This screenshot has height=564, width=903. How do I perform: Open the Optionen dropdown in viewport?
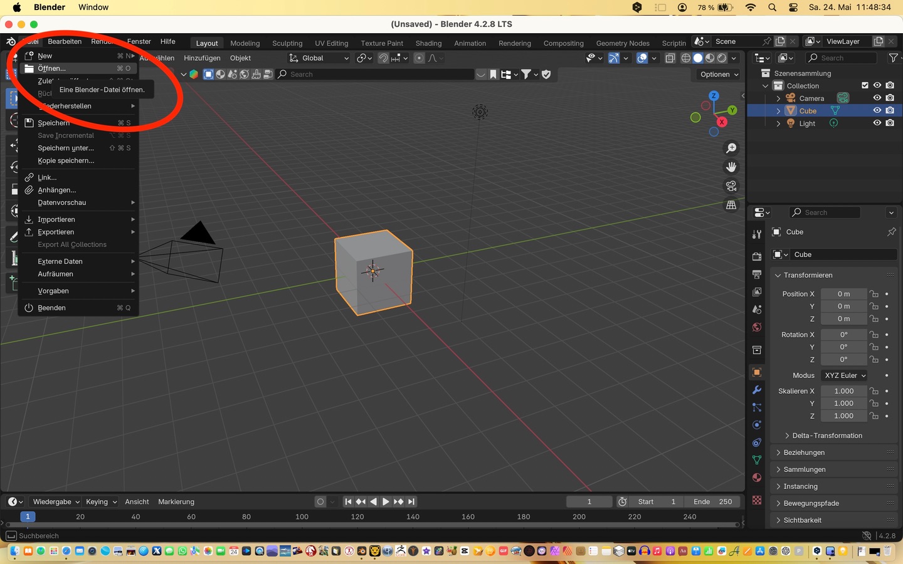point(719,75)
